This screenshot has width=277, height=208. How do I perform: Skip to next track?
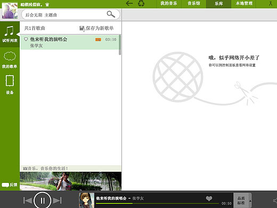pos(58,201)
